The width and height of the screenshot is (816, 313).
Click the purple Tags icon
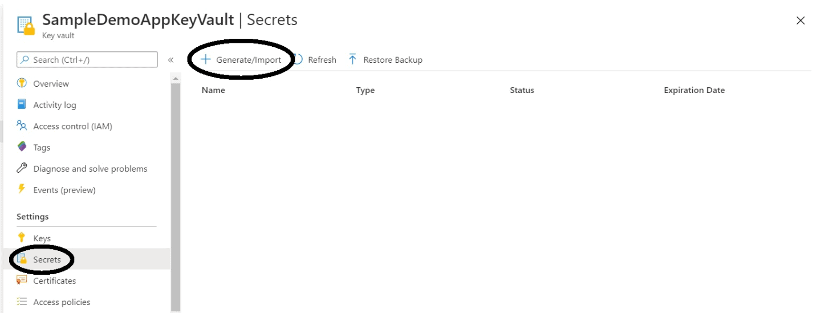point(22,147)
